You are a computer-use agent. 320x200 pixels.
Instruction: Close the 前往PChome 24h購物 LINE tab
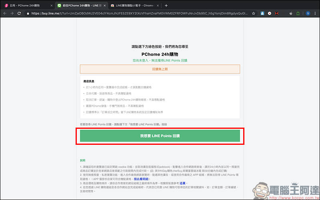[104, 6]
